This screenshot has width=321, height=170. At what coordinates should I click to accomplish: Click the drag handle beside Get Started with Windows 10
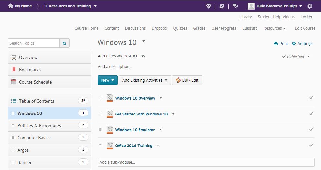[x=100, y=114]
